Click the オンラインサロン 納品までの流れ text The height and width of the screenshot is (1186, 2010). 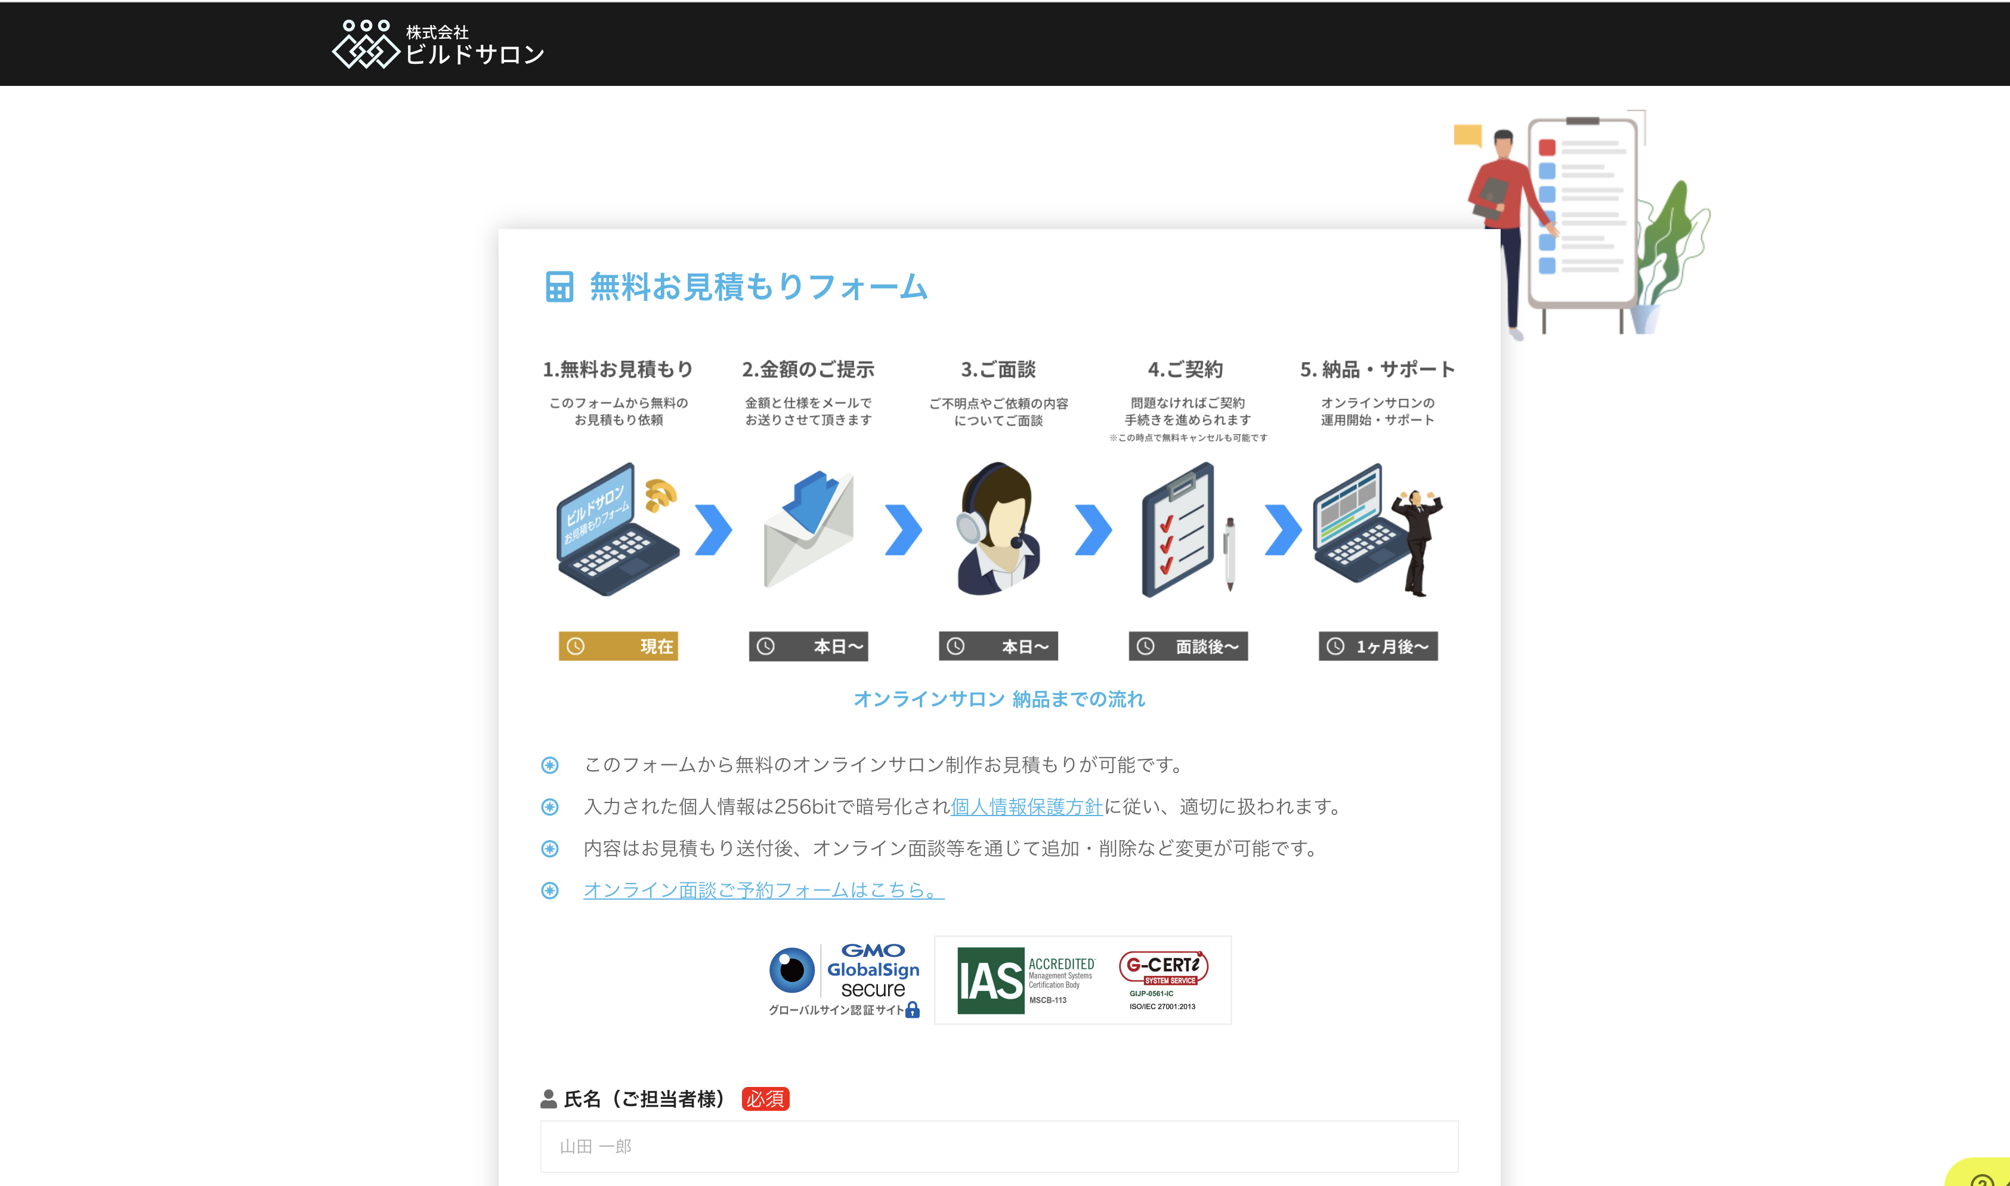pyautogui.click(x=1000, y=699)
